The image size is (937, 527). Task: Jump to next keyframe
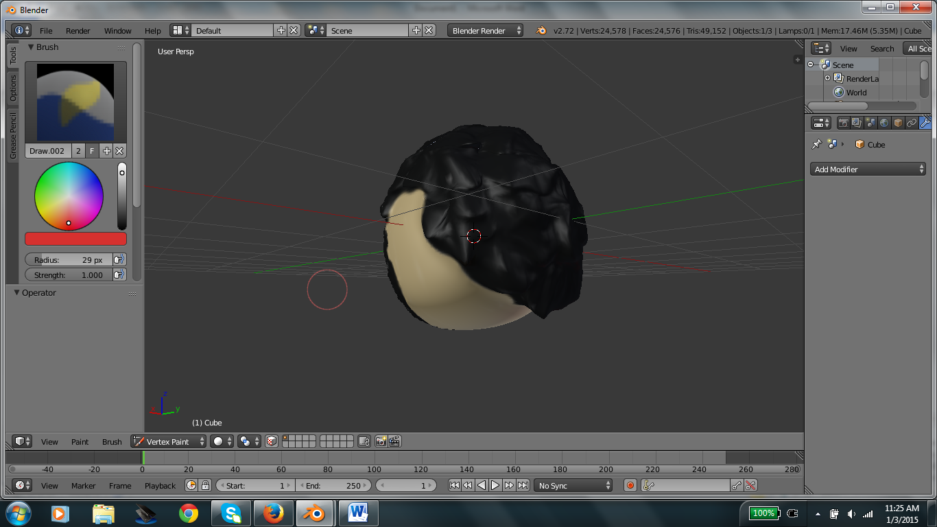(509, 485)
